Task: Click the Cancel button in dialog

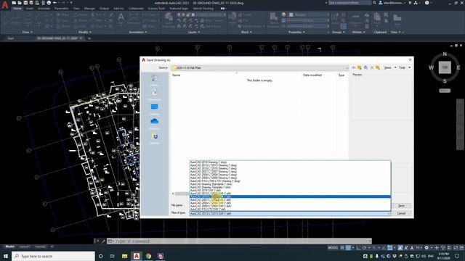Action: pos(401,213)
